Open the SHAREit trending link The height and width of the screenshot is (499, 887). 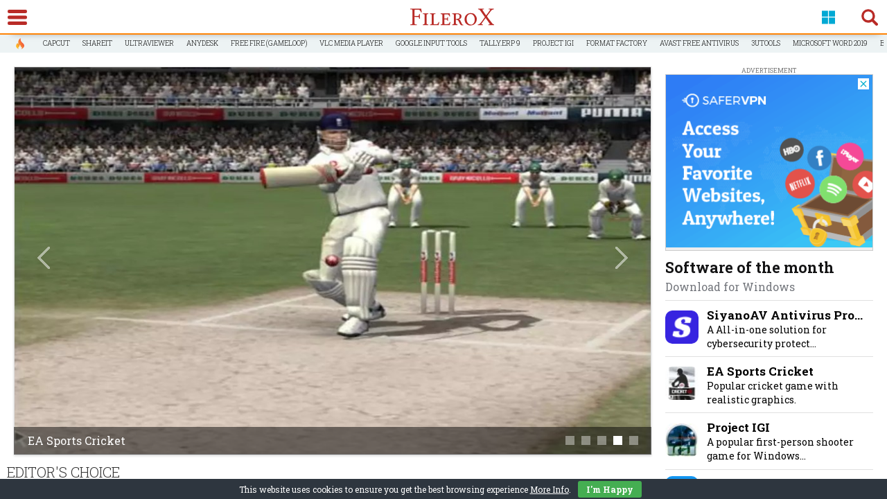[97, 44]
